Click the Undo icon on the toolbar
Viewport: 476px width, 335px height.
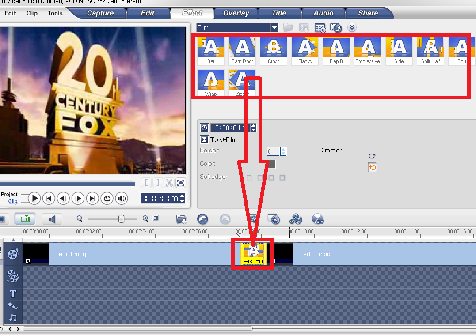click(x=203, y=218)
